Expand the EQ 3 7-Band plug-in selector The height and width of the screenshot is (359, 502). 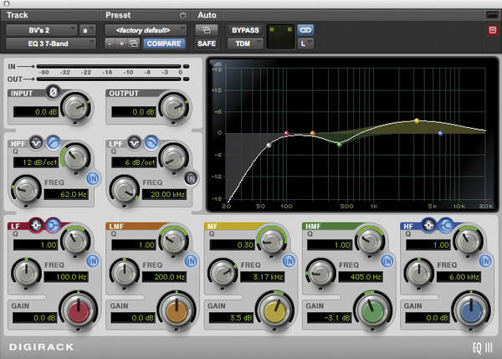pos(50,44)
